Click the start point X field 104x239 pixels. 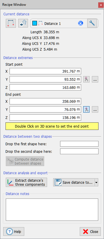click(45, 71)
